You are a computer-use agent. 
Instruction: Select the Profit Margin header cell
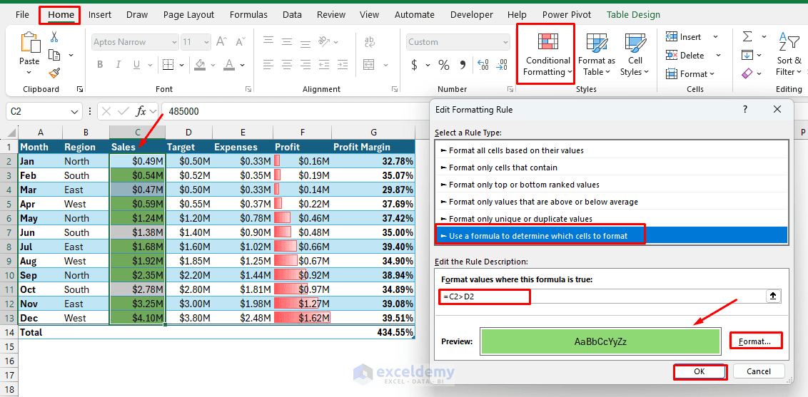tap(373, 147)
